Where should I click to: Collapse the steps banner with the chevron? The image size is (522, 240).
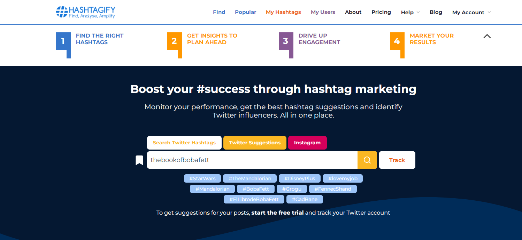coord(487,36)
